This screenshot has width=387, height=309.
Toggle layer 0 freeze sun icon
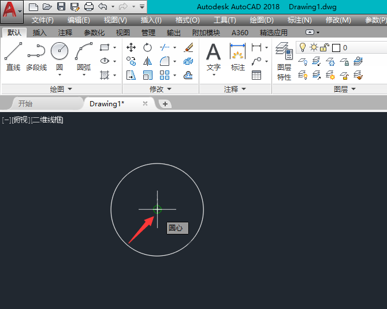(314, 47)
